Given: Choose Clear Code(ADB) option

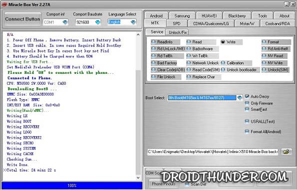Looking at the screenshot, I should tap(168, 70).
